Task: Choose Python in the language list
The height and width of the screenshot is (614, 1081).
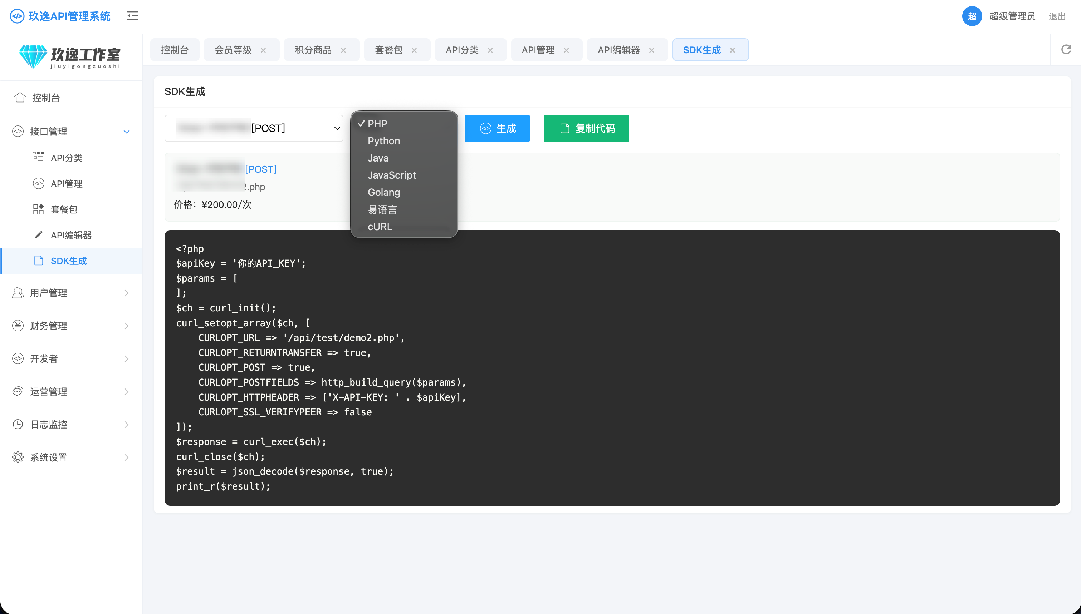Action: pyautogui.click(x=404, y=141)
